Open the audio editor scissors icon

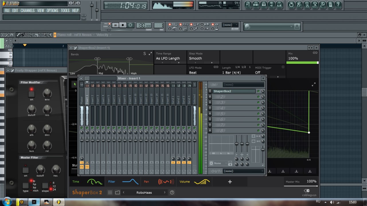point(315,5)
